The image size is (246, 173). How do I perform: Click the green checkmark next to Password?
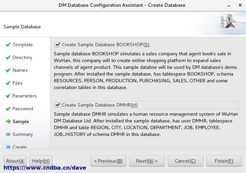coord(8,109)
